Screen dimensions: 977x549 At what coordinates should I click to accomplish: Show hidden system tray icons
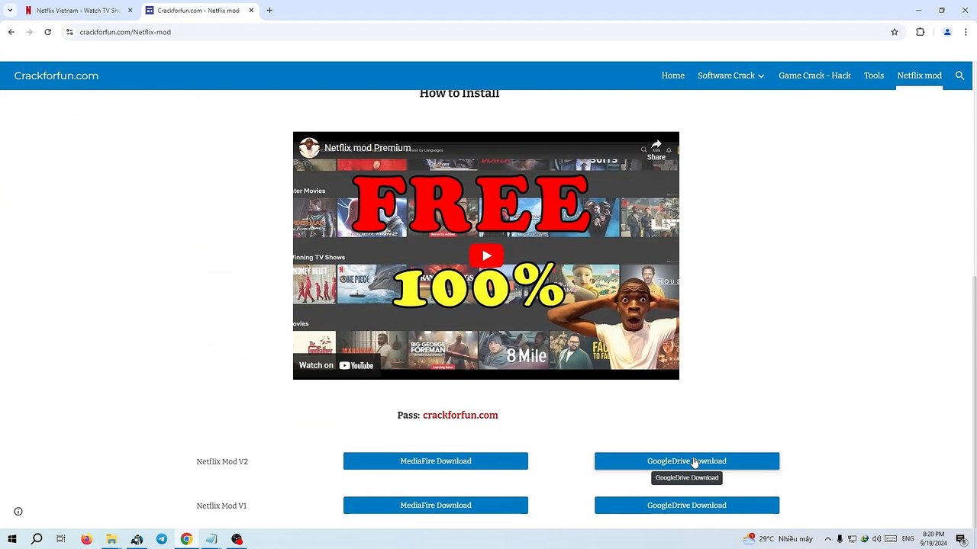tap(827, 539)
